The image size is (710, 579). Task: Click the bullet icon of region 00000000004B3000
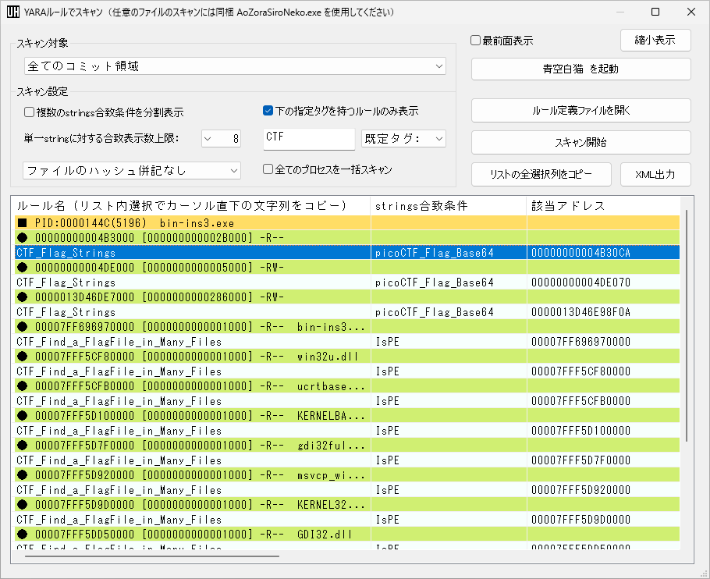[23, 238]
